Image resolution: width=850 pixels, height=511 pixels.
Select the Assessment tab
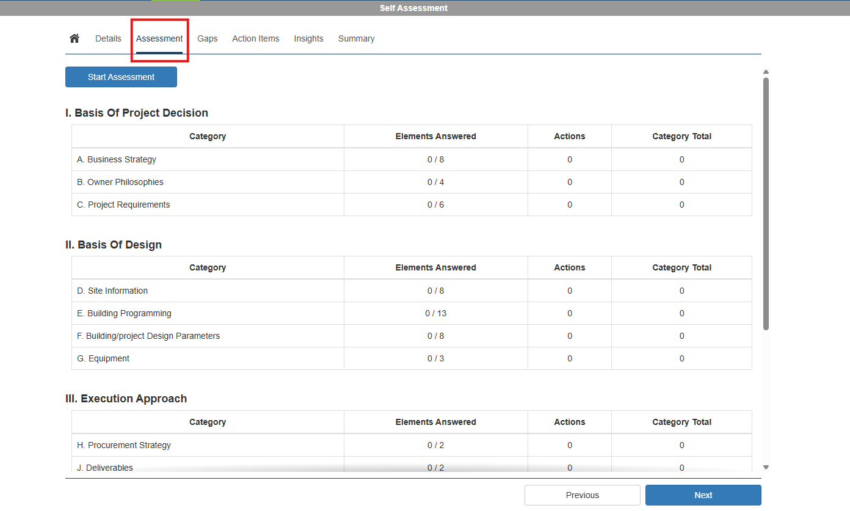click(x=159, y=38)
